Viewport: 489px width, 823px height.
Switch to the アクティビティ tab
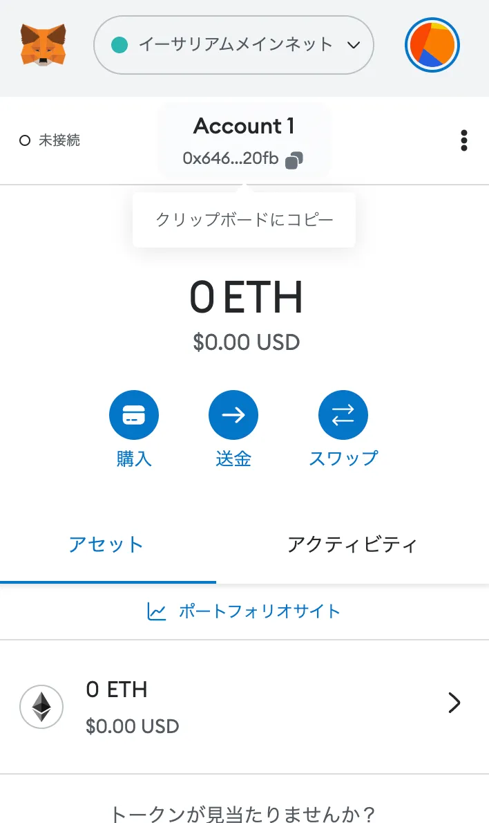pyautogui.click(x=353, y=545)
